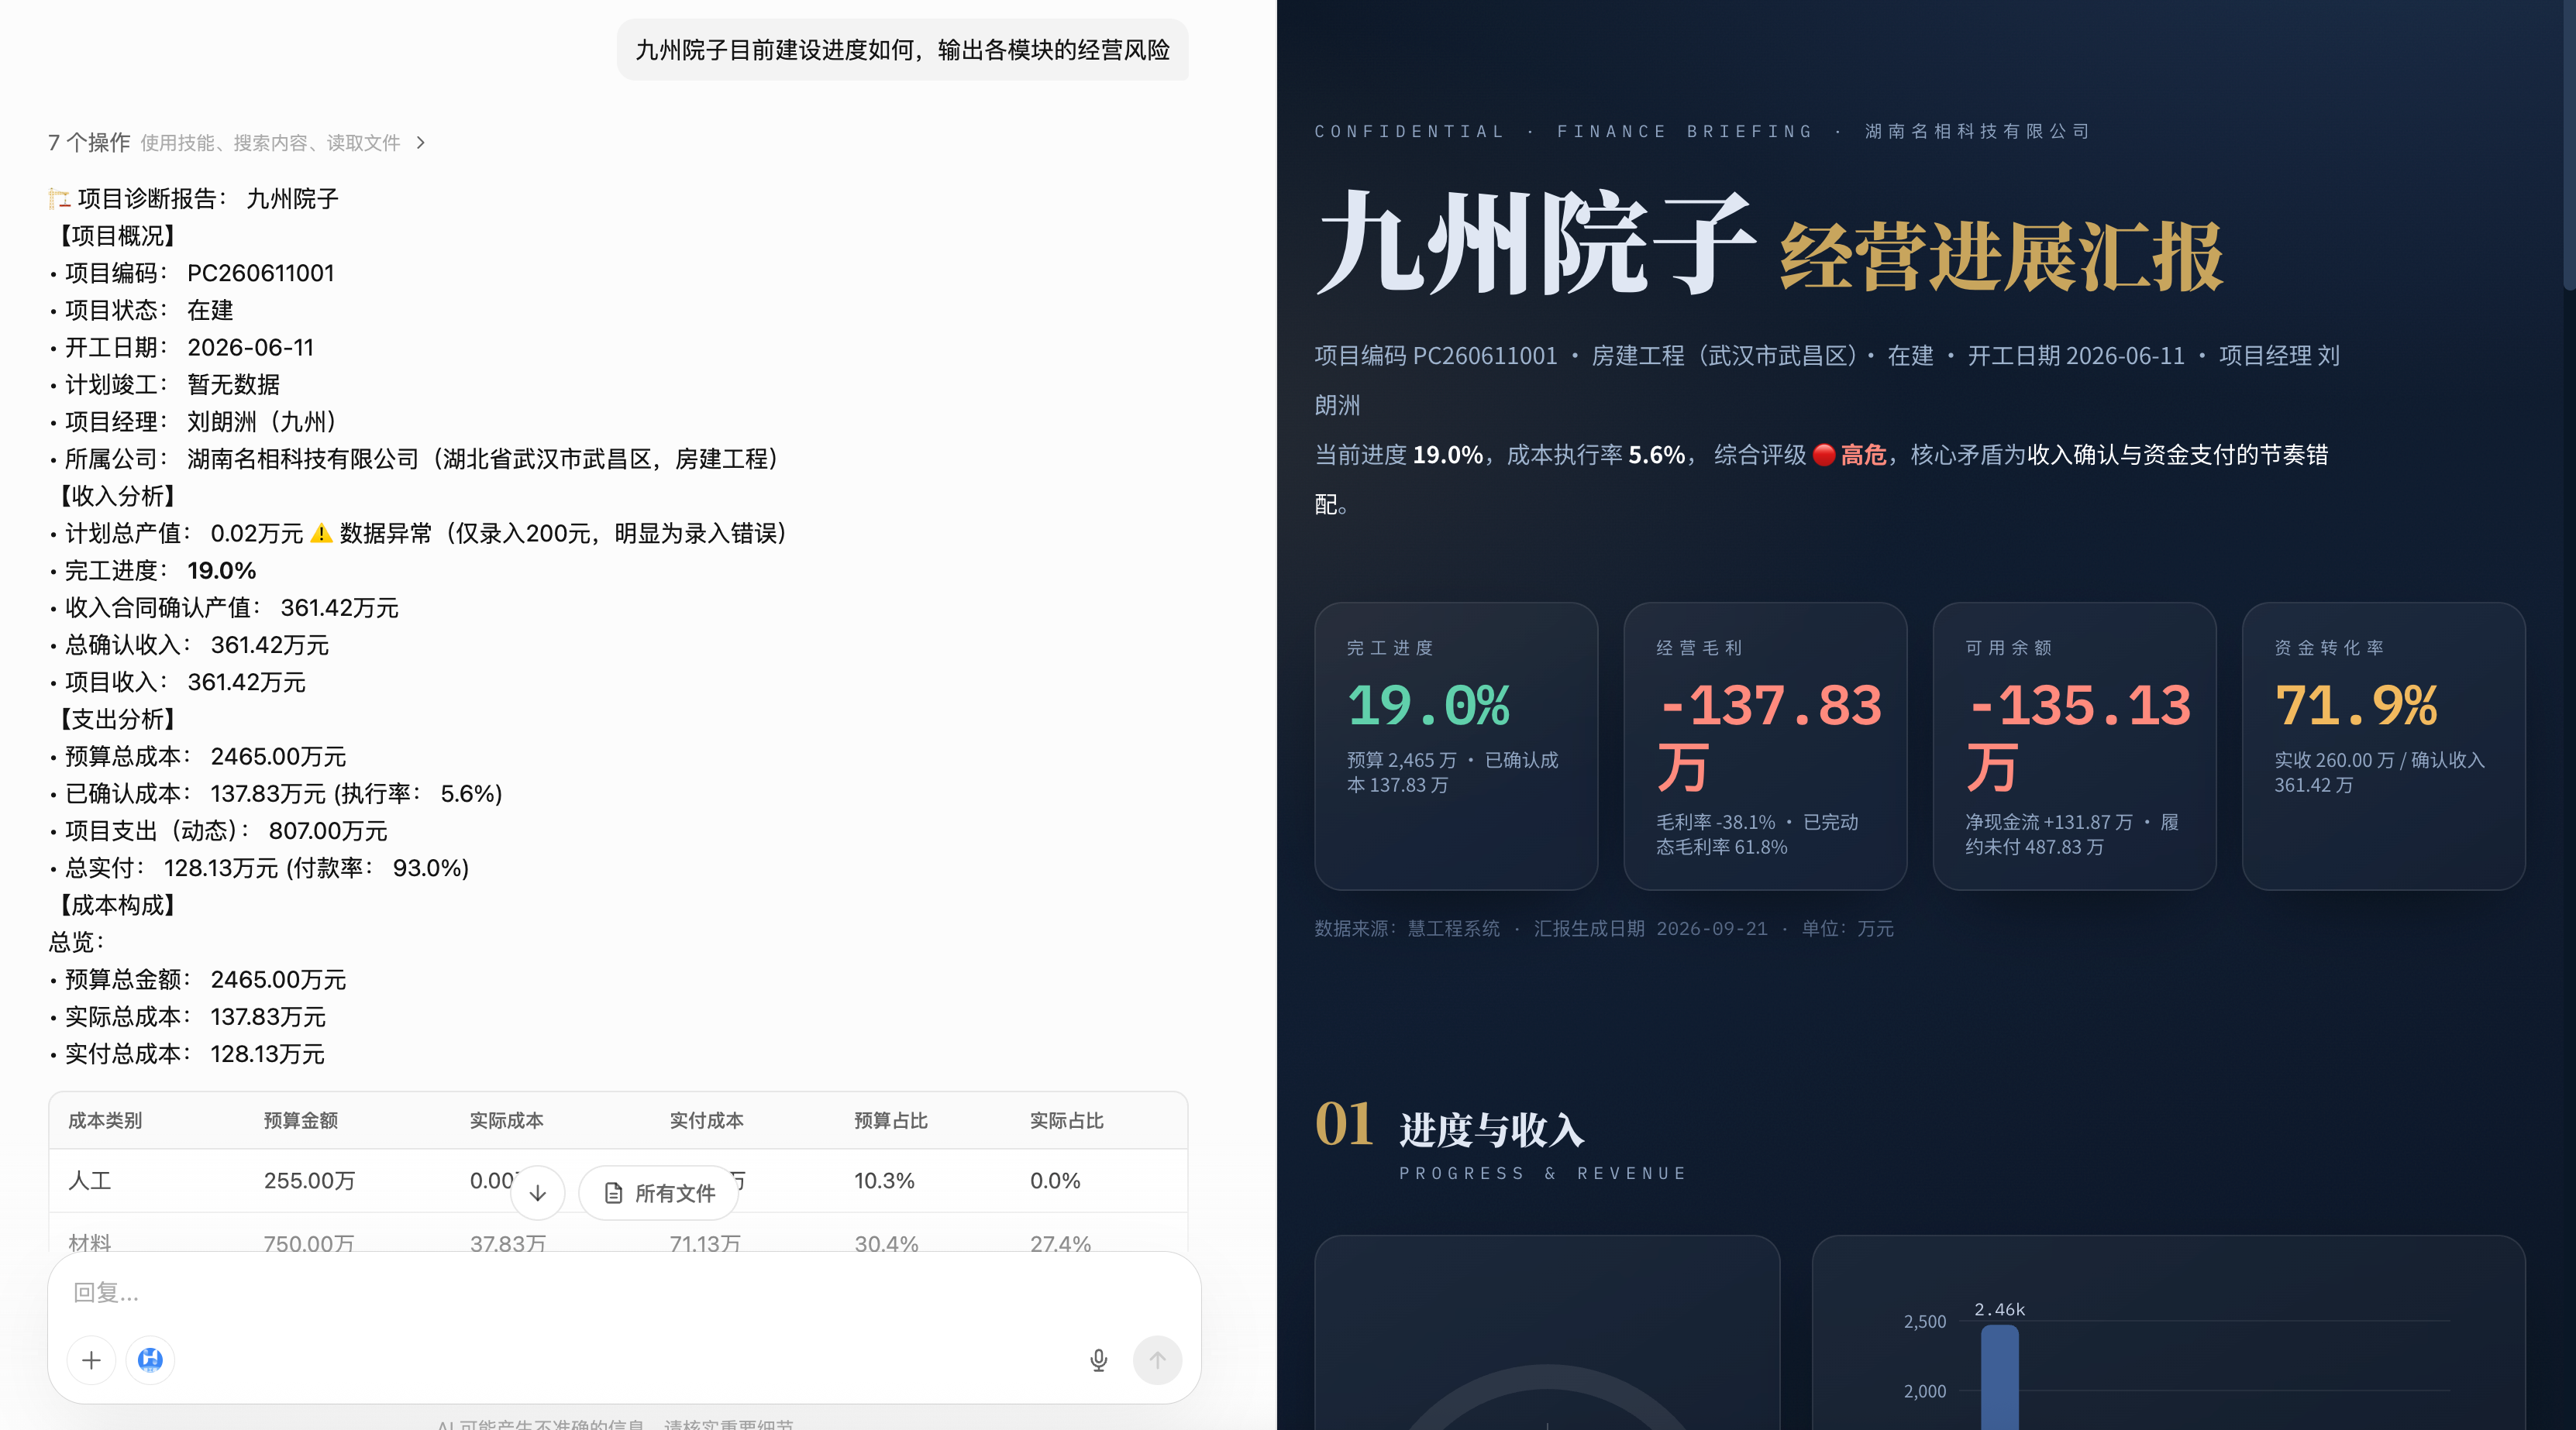Image resolution: width=2576 pixels, height=1430 pixels.
Task: Click the 项目编码 PC260611001 line in chat
Action: (192, 273)
